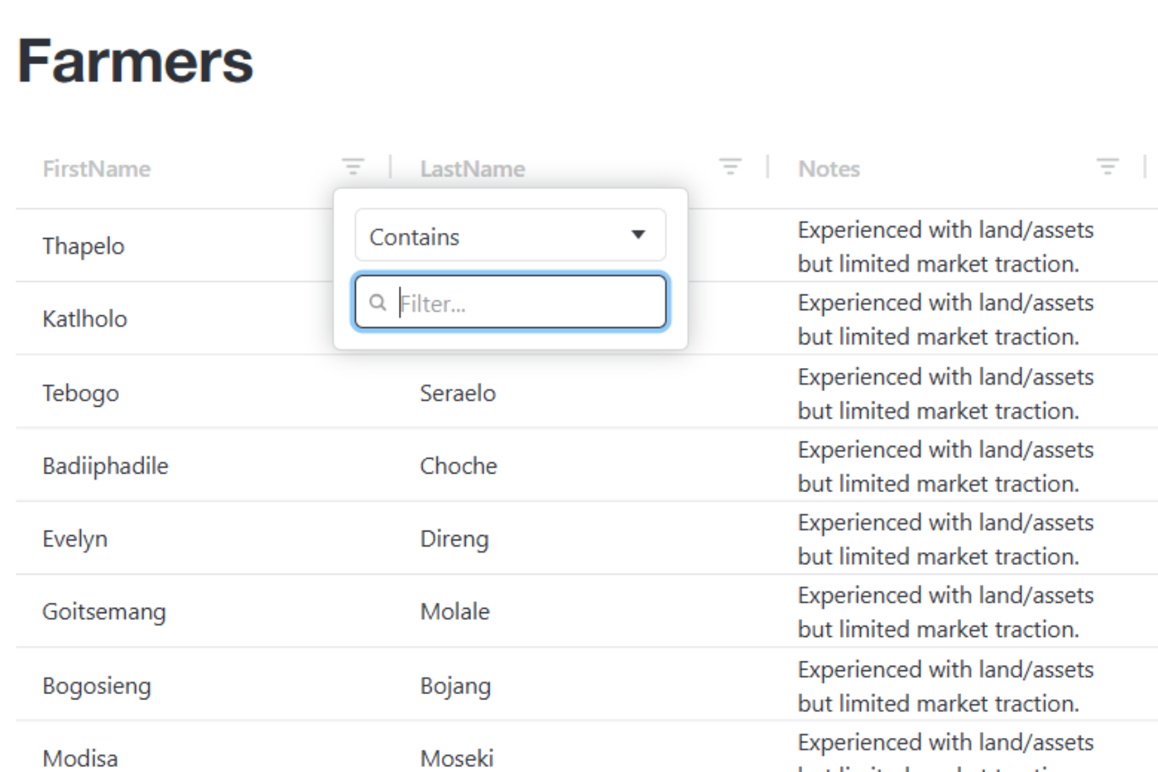Select the row for Thapelo
This screenshot has height=772, width=1158.
click(x=83, y=246)
